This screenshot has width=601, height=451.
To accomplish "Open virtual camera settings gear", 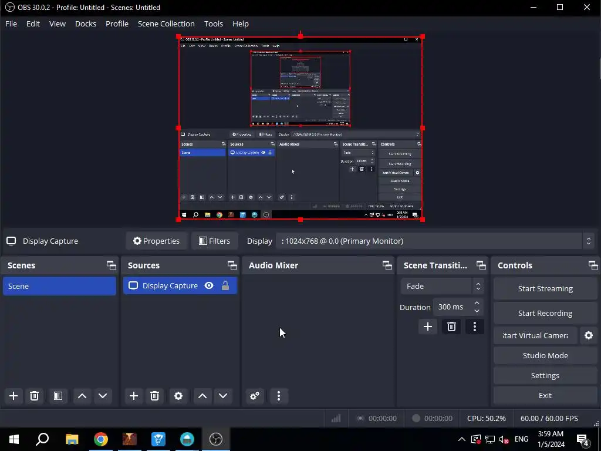I will 589,335.
